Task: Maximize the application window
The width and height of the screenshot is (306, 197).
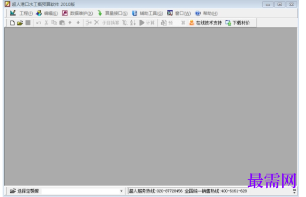Action: click(x=279, y=4)
